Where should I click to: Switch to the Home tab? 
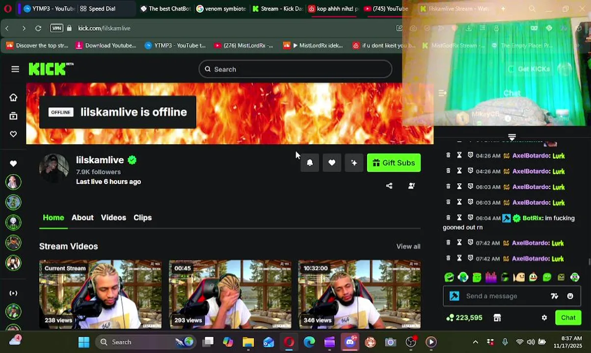[54, 217]
